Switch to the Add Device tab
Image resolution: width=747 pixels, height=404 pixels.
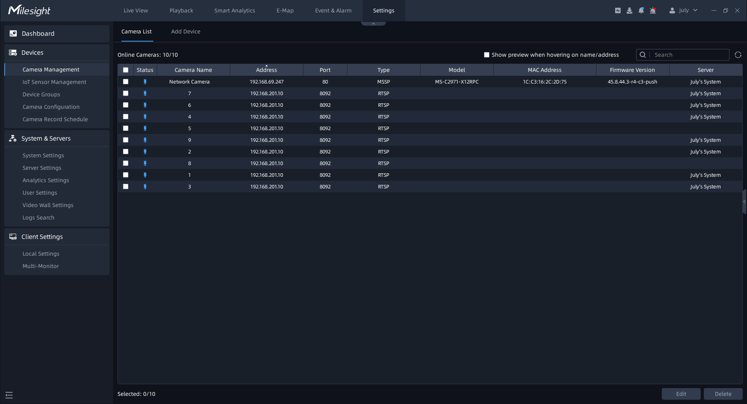(x=186, y=31)
